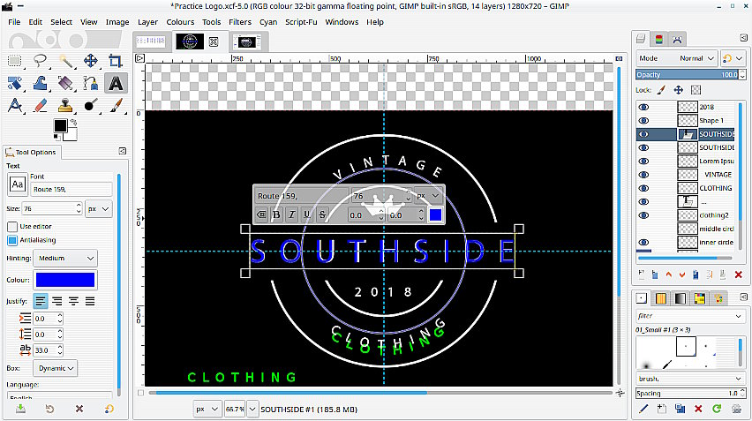752x421 pixels.
Task: Duplicate the selected layer
Action: tap(696, 274)
